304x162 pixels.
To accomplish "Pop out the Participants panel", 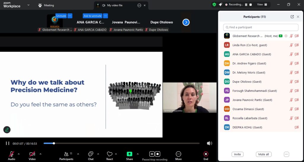I will (x=292, y=17).
